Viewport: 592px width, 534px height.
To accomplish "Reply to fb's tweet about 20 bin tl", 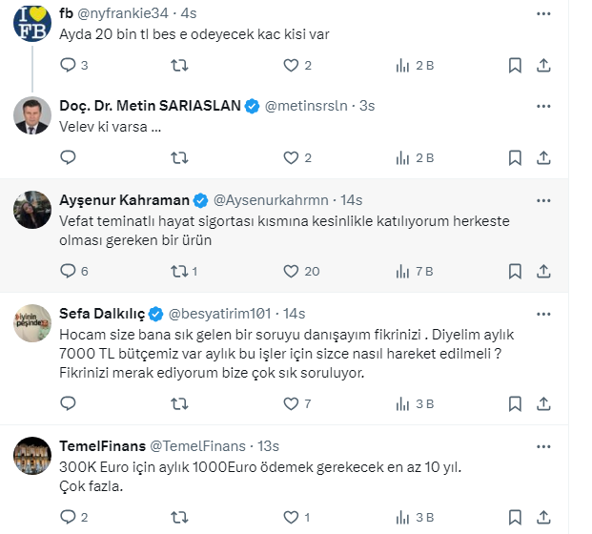I will tap(68, 65).
